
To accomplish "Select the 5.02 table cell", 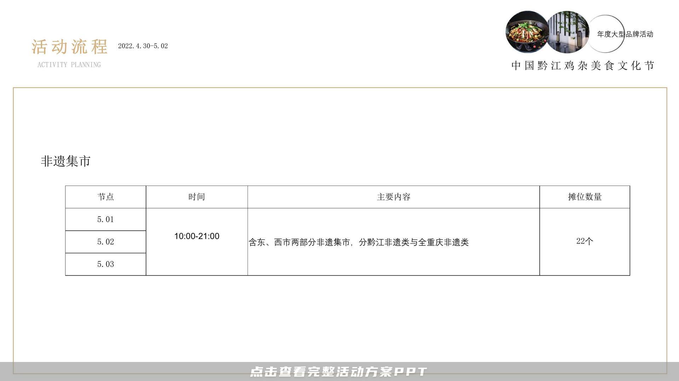I will click(x=106, y=242).
